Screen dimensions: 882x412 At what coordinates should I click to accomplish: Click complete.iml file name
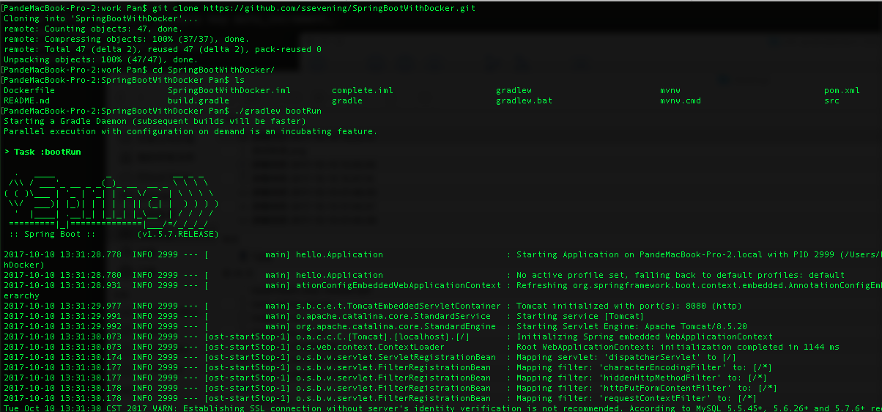tap(363, 90)
